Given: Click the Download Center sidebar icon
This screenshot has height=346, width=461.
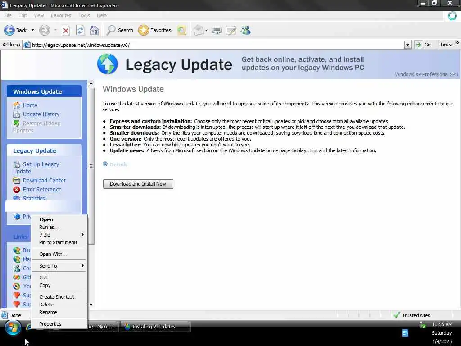Looking at the screenshot, I should tap(17, 181).
